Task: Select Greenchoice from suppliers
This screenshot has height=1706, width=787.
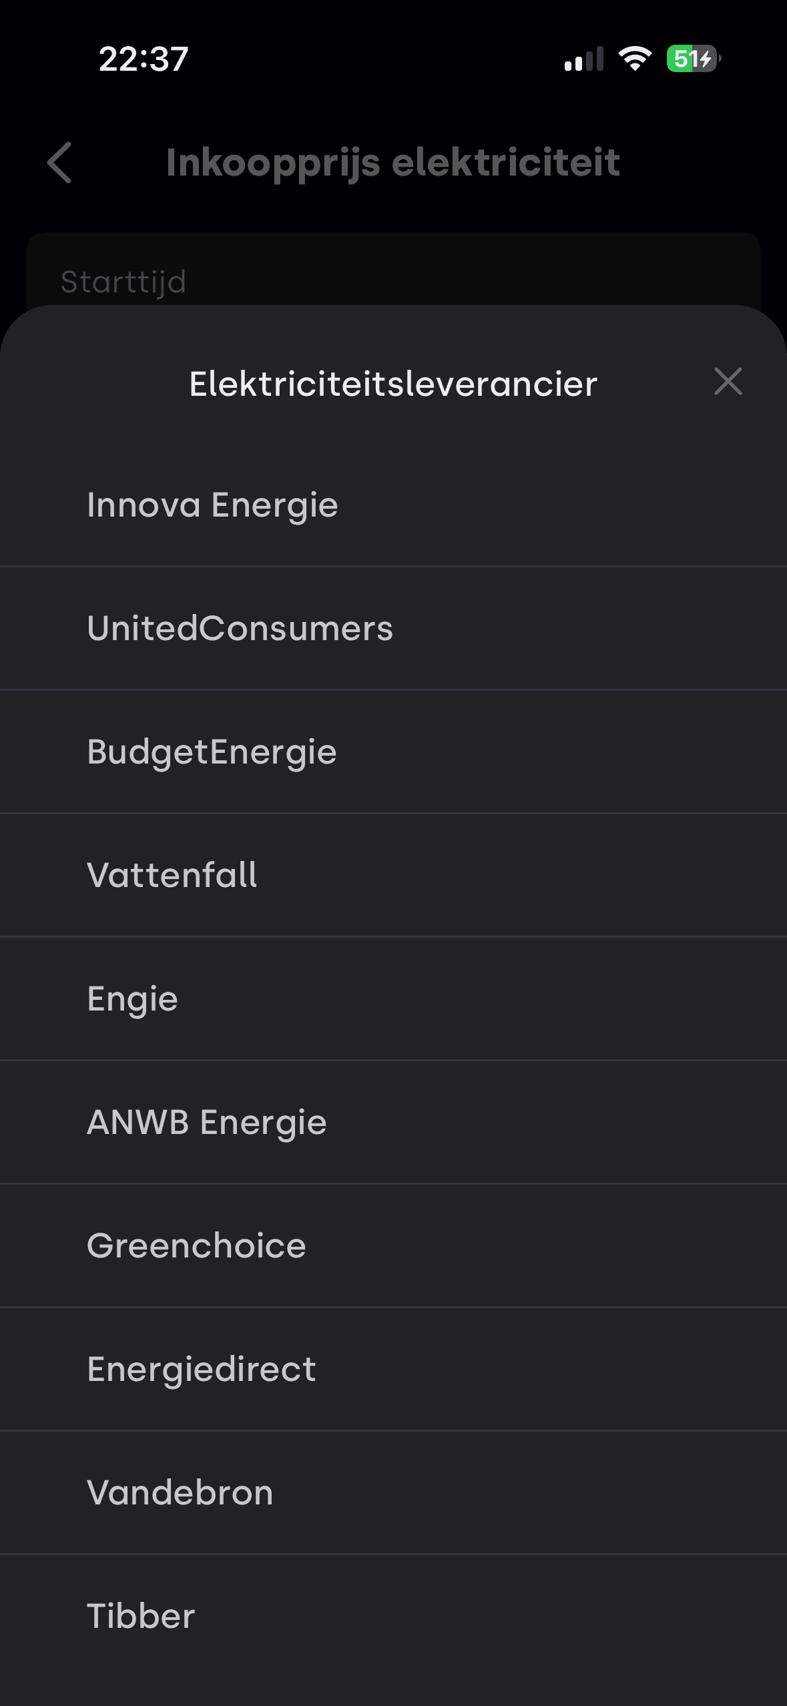Action: 196,1245
